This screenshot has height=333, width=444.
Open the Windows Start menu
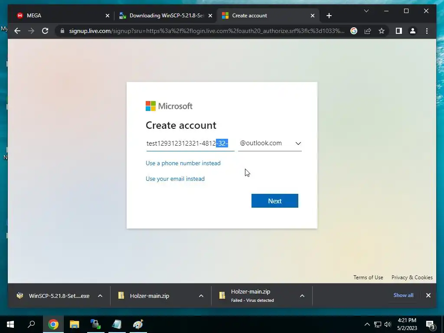[10, 324]
